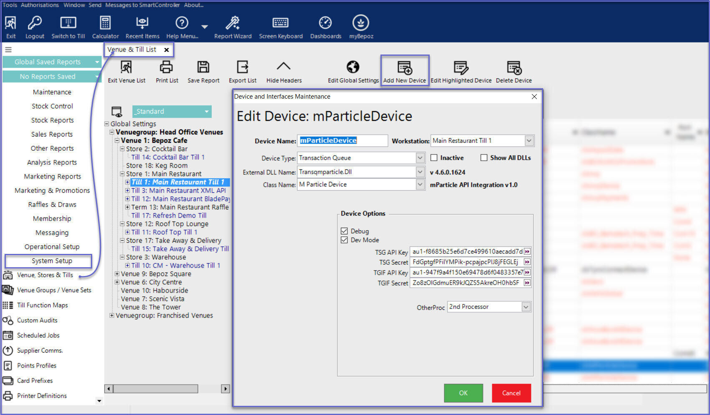This screenshot has height=415, width=710.
Task: Expand the Workstation dropdown
Action: click(529, 141)
